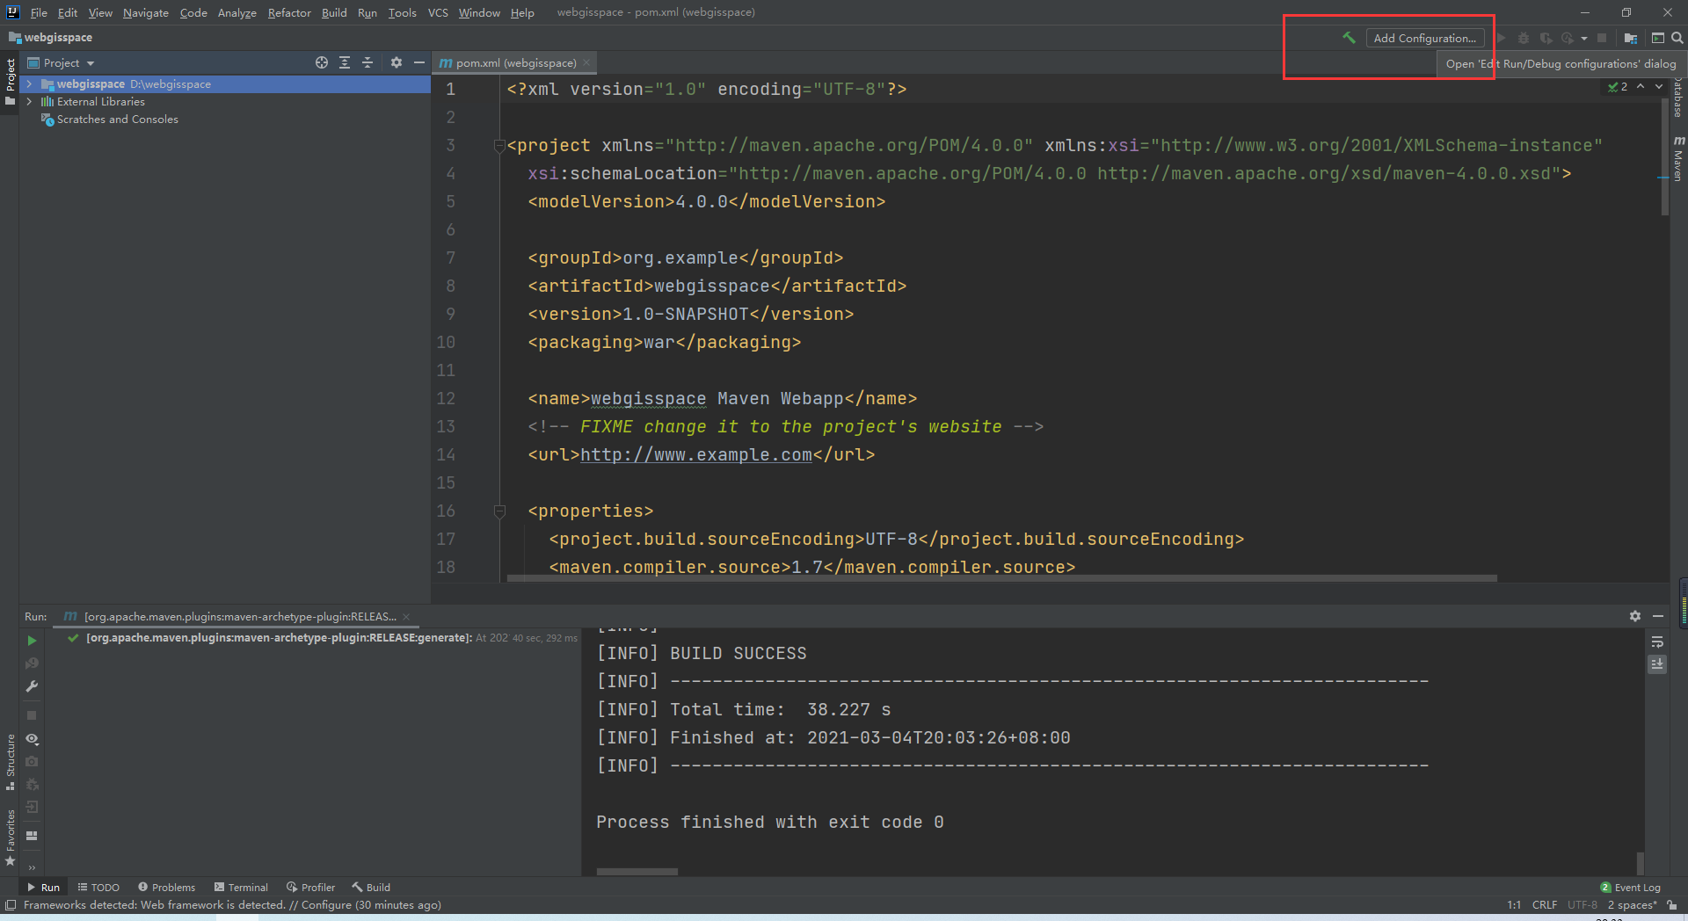Open the Project panel gear options
Viewport: 1688px width, 921px height.
pos(397,62)
